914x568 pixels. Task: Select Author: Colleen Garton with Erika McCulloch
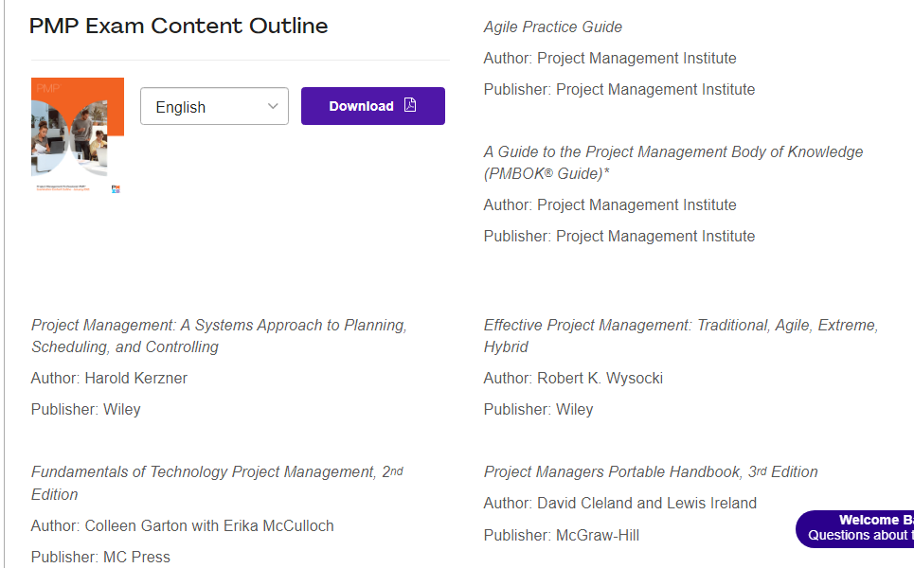click(182, 525)
